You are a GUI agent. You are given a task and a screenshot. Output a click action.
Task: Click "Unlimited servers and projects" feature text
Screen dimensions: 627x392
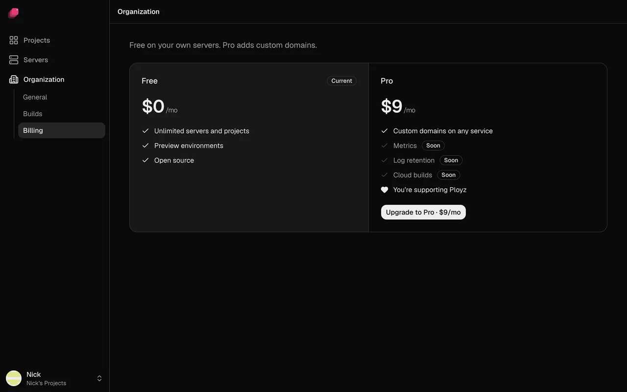coord(202,131)
